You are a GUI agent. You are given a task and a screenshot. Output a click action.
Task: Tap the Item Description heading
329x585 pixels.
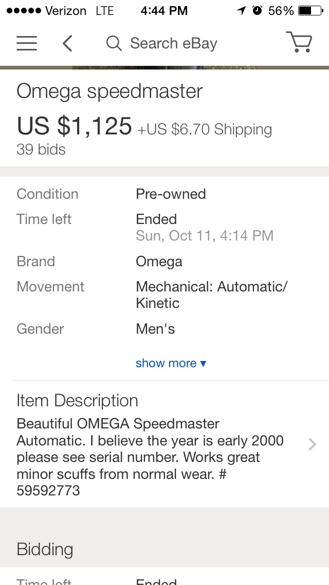77,401
